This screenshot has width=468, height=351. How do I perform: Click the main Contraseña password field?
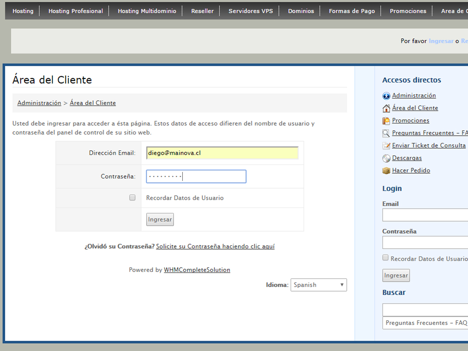(x=196, y=176)
